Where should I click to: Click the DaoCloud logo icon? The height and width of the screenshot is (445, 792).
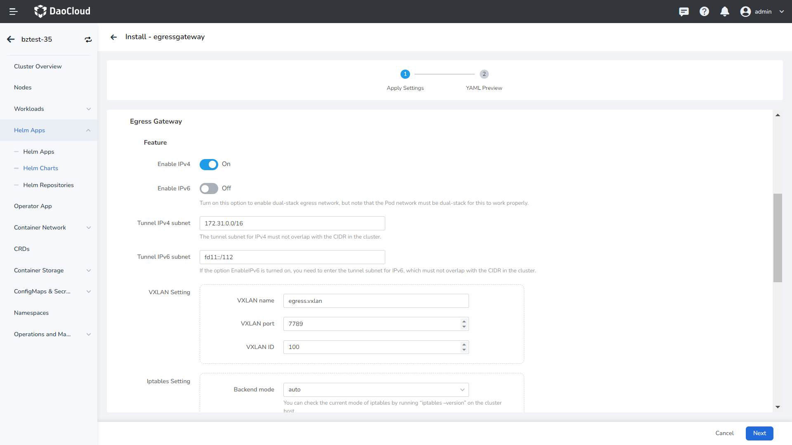click(x=40, y=11)
